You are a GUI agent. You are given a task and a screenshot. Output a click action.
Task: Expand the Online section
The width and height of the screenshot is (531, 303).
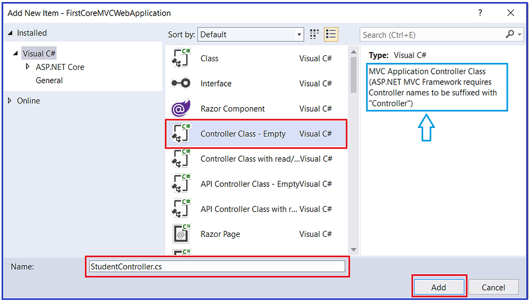[x=10, y=100]
